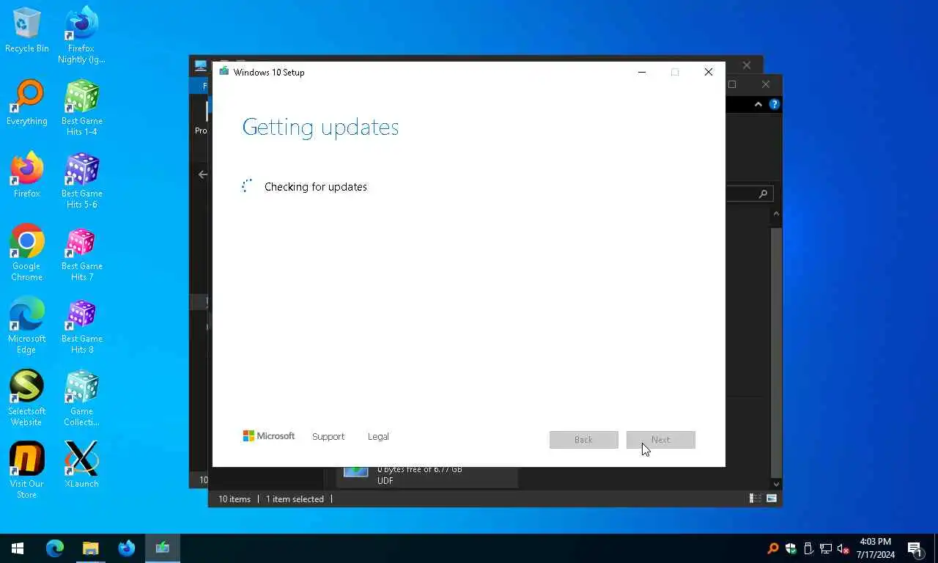Maximize the File Explorer window behind Setup

731,84
